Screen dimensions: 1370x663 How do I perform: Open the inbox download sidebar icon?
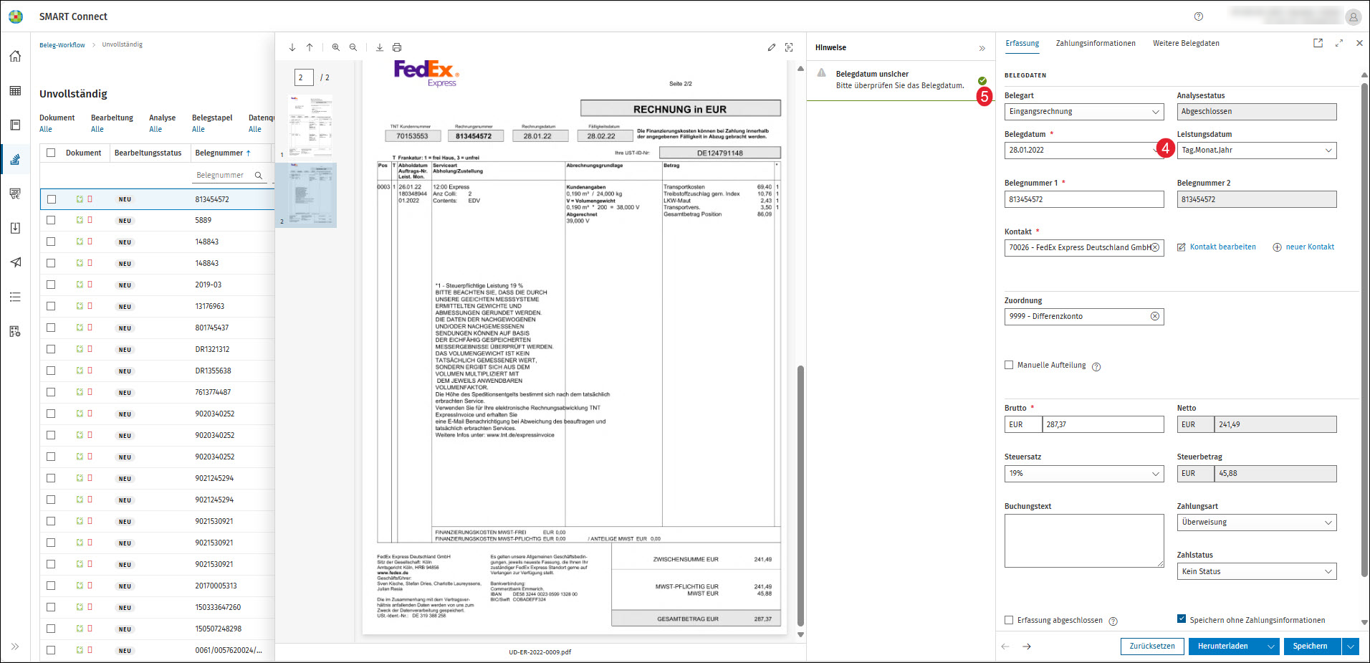(15, 228)
